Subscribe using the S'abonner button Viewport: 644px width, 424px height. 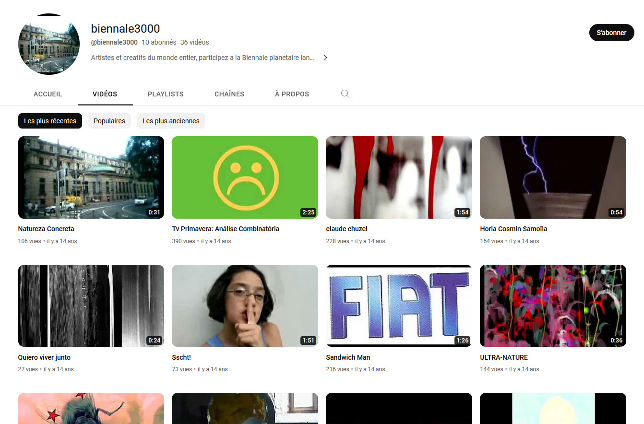click(x=611, y=33)
